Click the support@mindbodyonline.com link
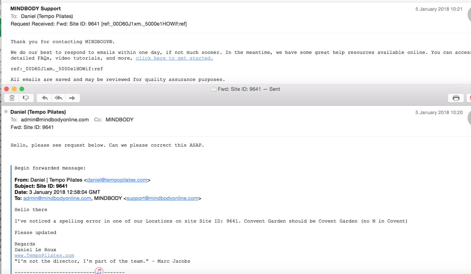This screenshot has width=471, height=274. click(162, 198)
